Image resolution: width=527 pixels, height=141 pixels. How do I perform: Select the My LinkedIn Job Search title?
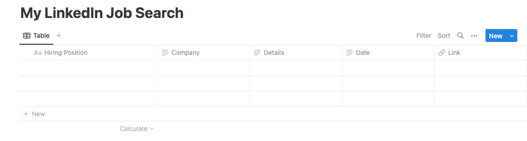point(102,13)
